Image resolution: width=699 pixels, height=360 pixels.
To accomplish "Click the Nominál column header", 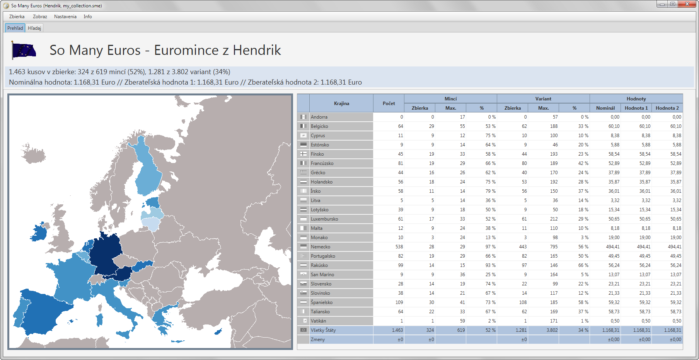I will click(605, 108).
